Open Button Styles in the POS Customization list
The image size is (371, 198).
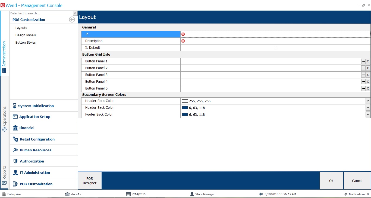coord(26,43)
